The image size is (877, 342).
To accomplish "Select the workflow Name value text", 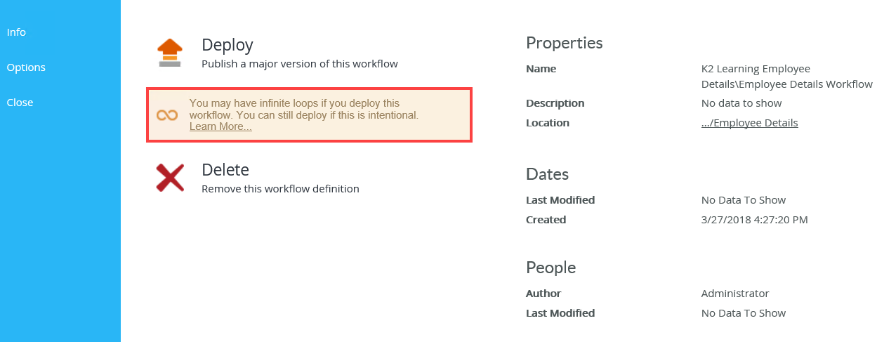I will tap(786, 77).
